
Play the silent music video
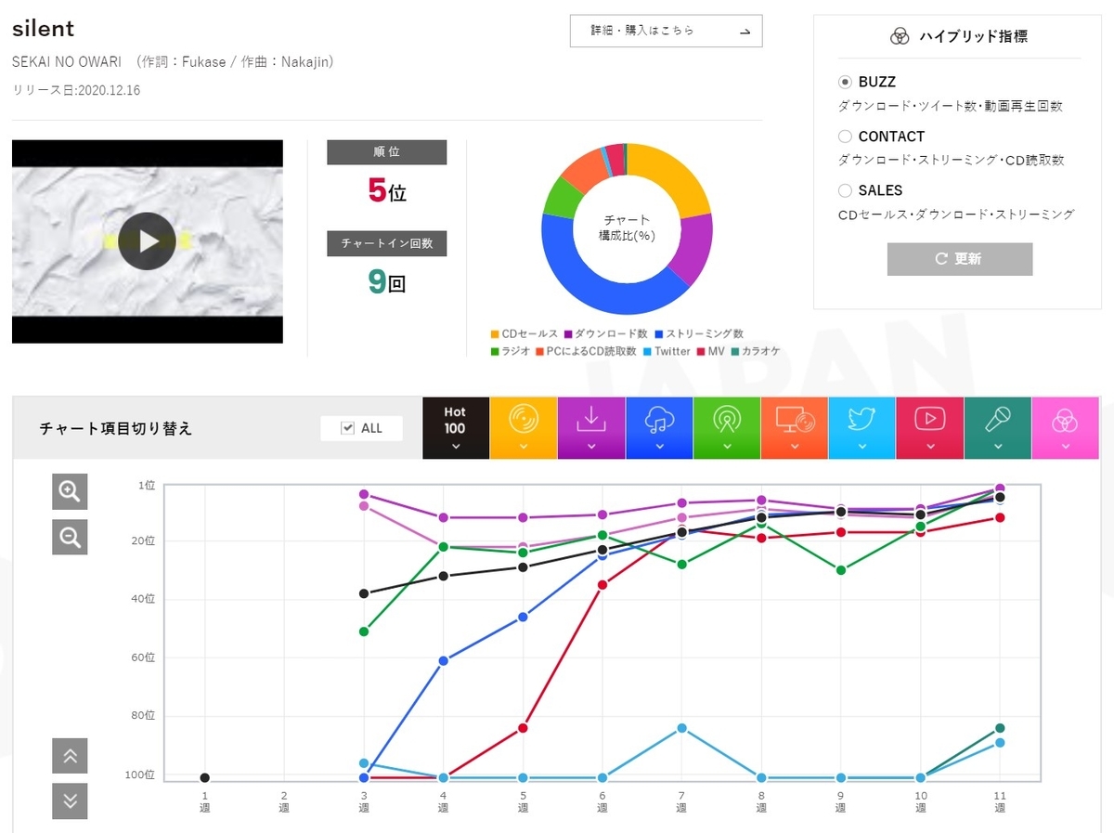click(147, 241)
